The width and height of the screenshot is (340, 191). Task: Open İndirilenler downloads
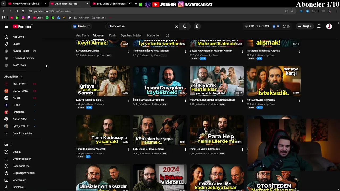[x=21, y=187]
